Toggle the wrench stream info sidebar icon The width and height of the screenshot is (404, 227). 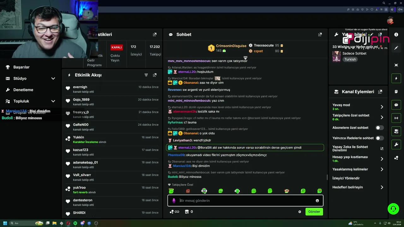[396, 145]
